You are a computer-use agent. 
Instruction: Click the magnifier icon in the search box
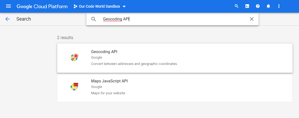pyautogui.click(x=94, y=19)
